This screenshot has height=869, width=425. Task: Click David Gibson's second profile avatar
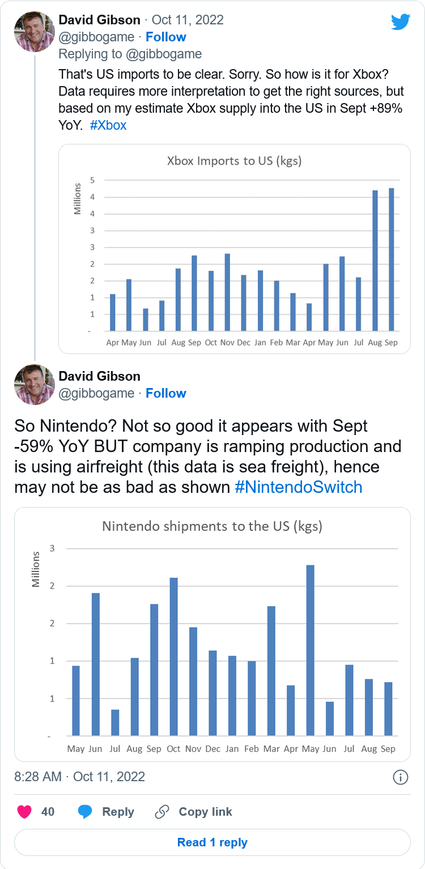coord(34,385)
